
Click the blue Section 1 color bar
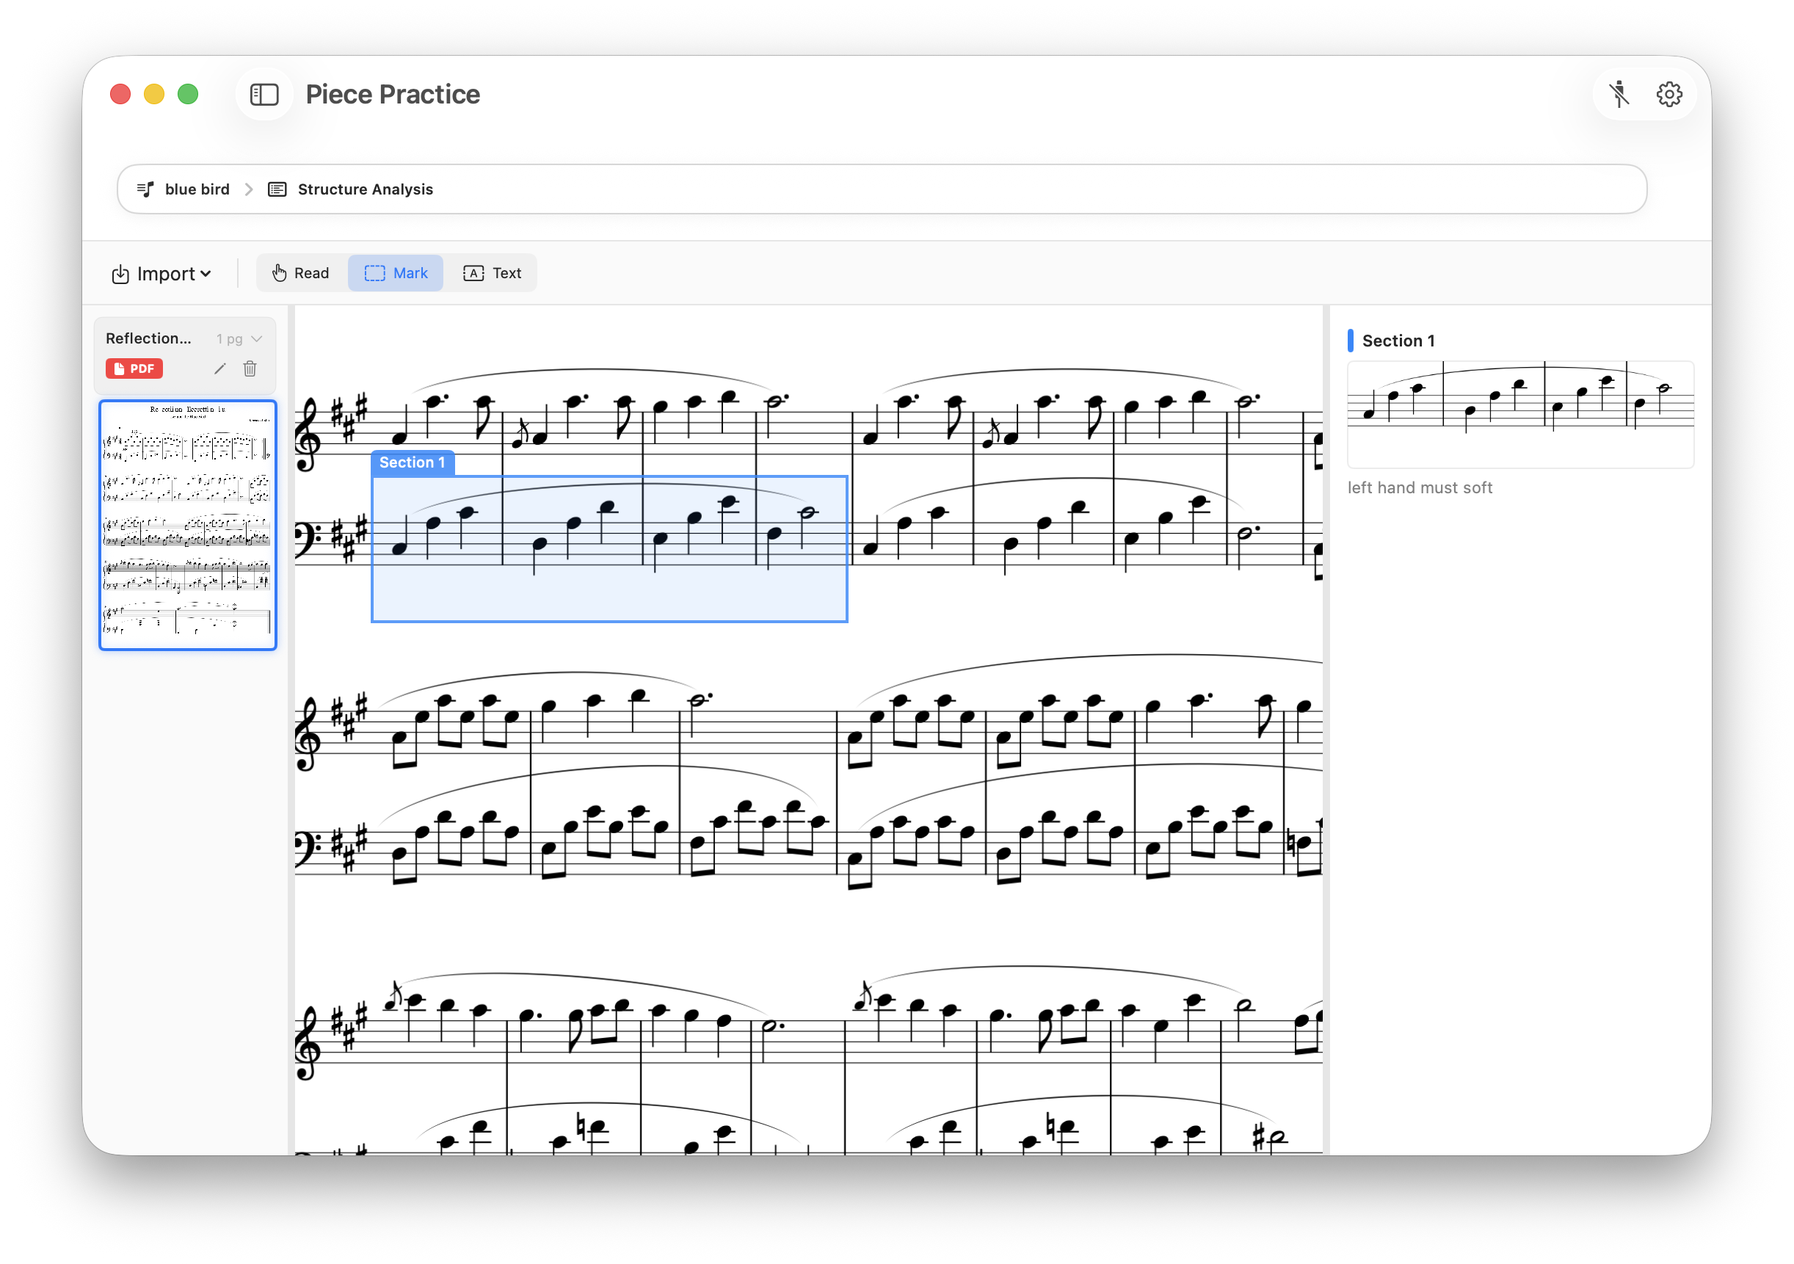pos(1350,341)
